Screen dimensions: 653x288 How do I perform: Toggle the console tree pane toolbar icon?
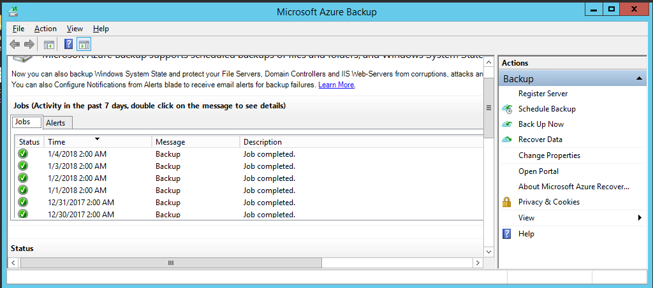pyautogui.click(x=49, y=44)
